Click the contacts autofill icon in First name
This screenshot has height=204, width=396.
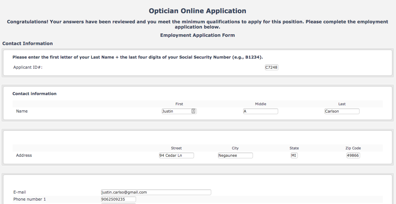click(x=193, y=111)
